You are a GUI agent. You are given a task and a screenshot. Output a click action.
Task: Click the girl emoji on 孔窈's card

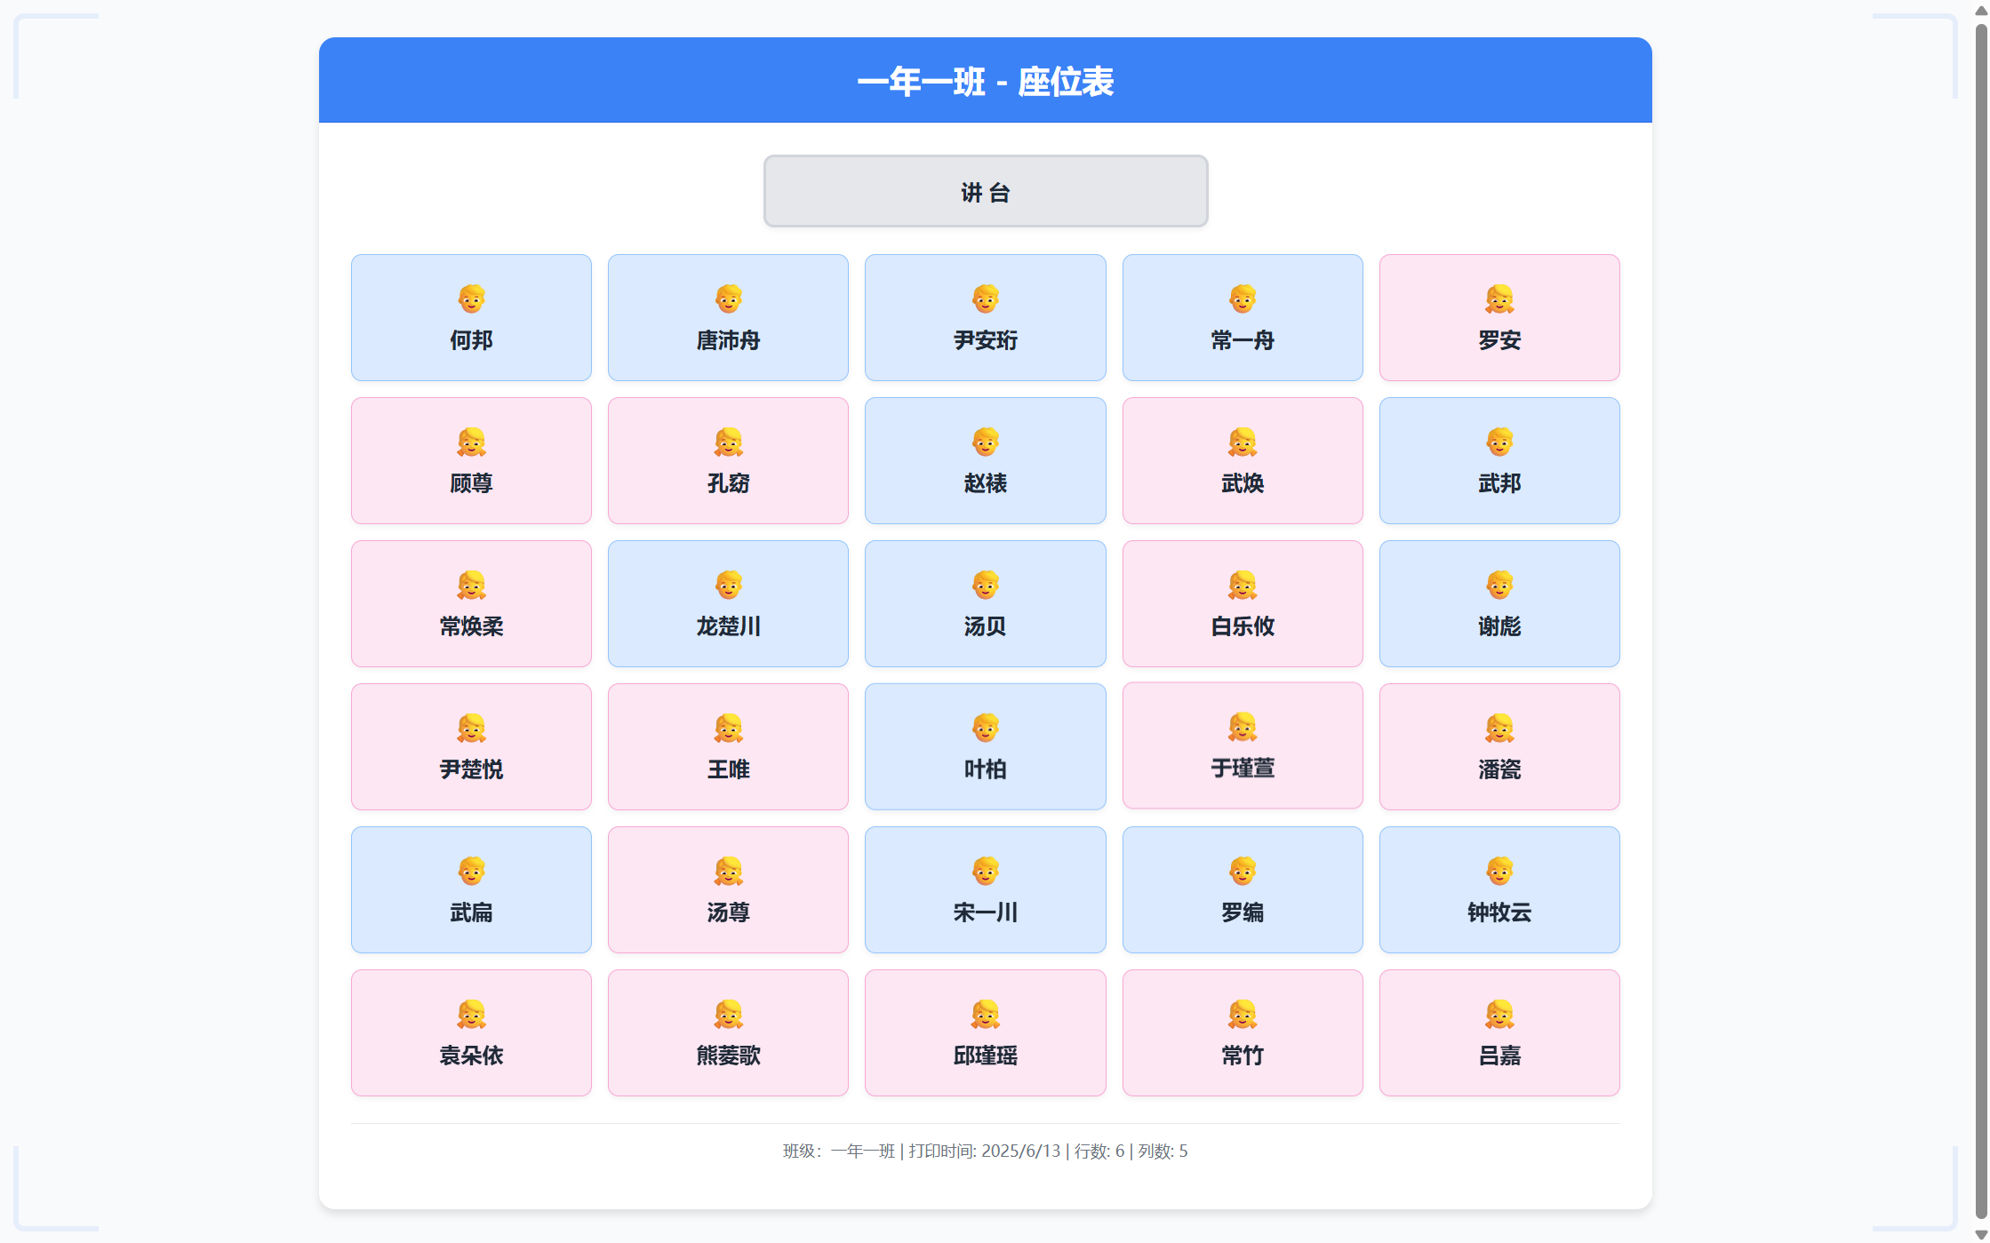coord(728,443)
